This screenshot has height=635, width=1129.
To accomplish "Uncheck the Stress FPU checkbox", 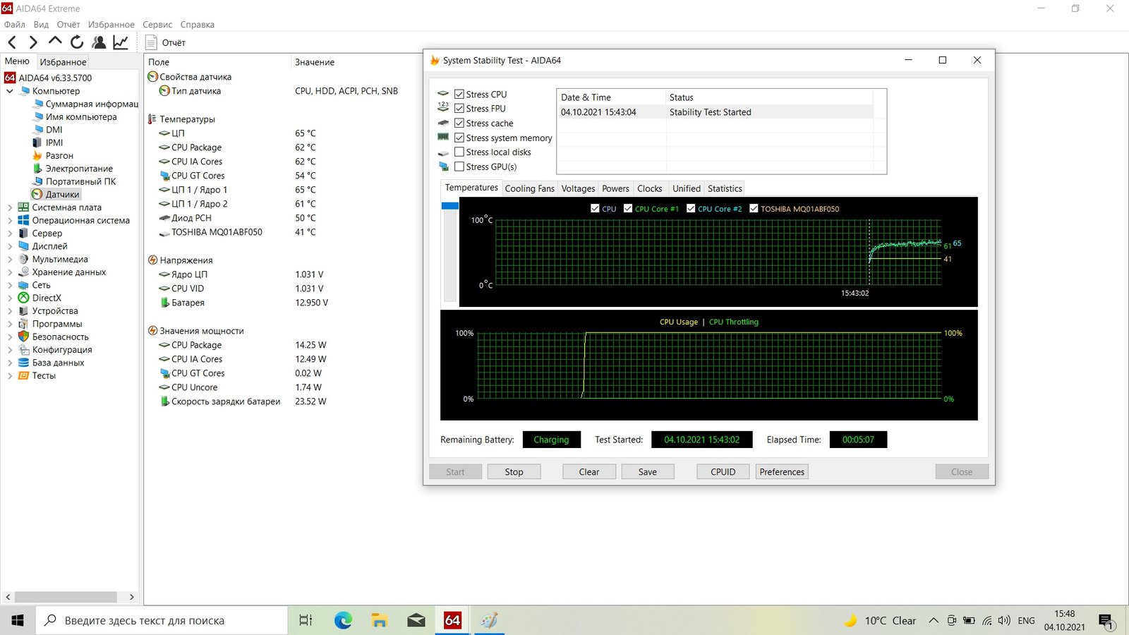I will tap(459, 109).
